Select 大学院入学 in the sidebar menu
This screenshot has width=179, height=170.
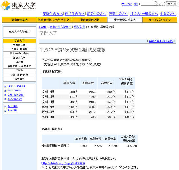[x=19, y=45]
